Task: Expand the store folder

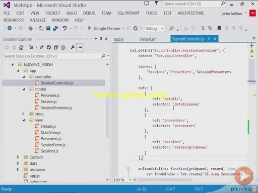Action: coord(23,114)
